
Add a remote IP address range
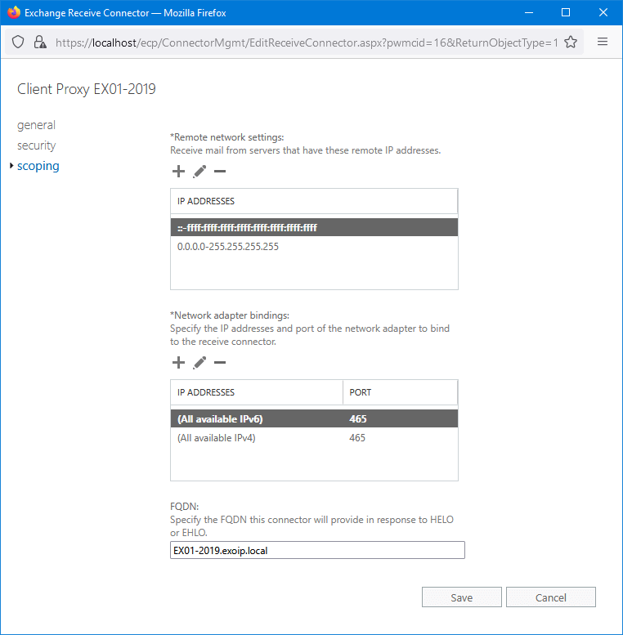pos(178,172)
